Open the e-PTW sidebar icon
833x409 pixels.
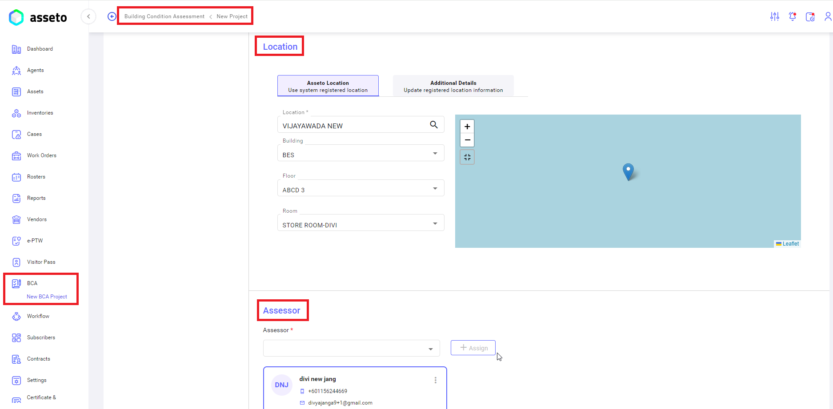tap(16, 241)
